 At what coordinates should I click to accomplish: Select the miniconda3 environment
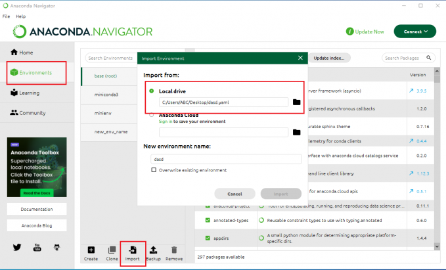pyautogui.click(x=110, y=95)
